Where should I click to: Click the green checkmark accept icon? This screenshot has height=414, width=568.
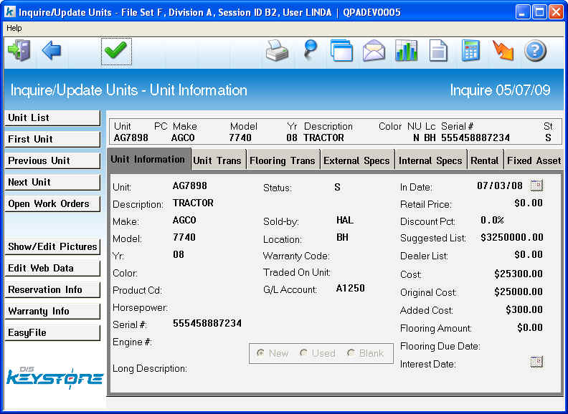click(x=115, y=51)
